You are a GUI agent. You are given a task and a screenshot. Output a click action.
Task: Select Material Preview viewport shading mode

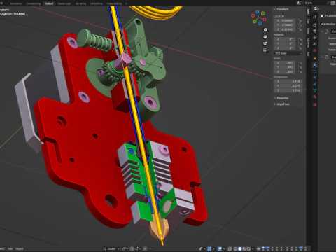point(244,248)
